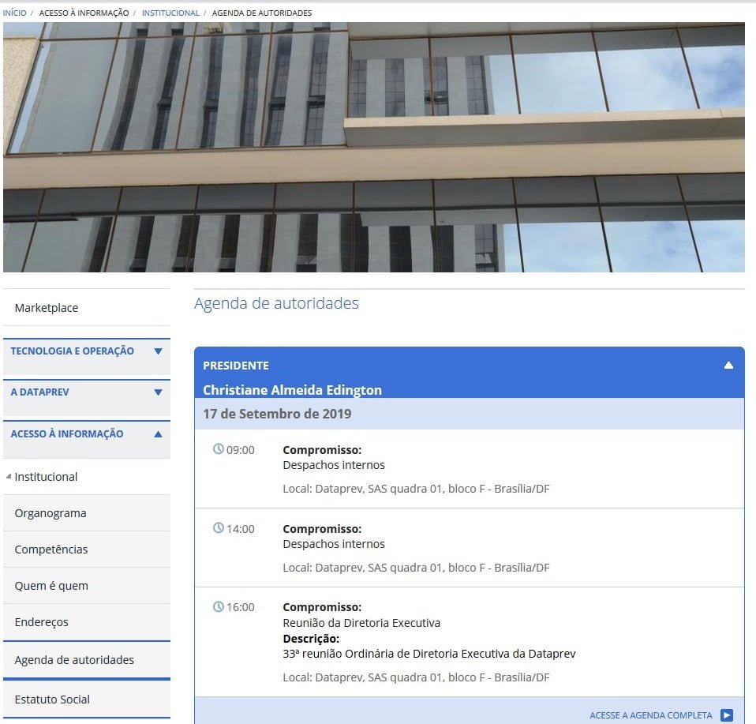The height and width of the screenshot is (724, 756).
Task: Expand the Tecnologia e Operação menu arrow
Action: (x=158, y=351)
